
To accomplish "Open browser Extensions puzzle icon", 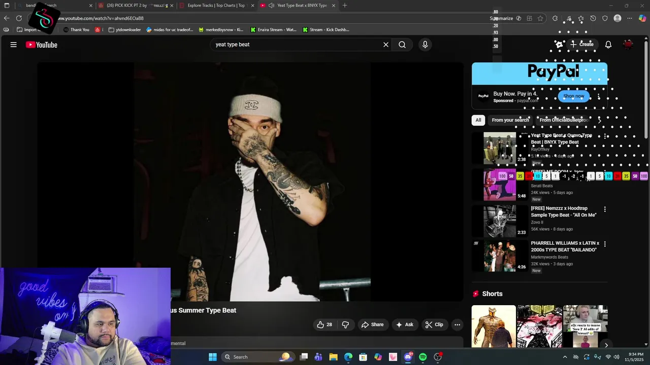I will 555,18.
